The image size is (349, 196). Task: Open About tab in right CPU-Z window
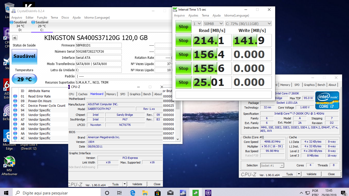pyautogui.click(x=332, y=85)
